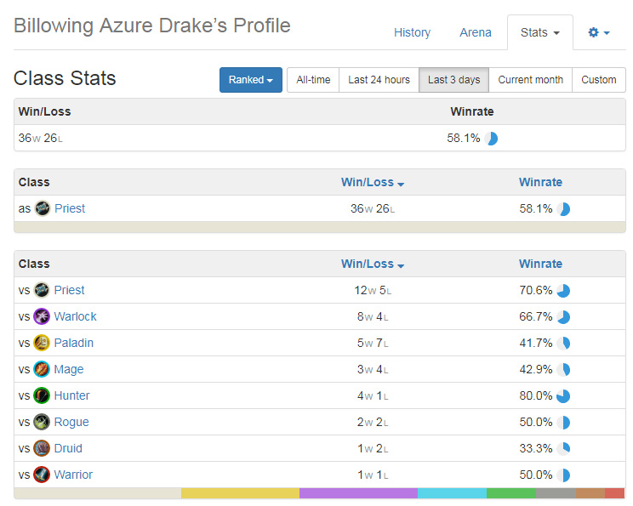Click the purple Warlock class icon
Image resolution: width=633 pixels, height=506 pixels.
[x=42, y=316]
